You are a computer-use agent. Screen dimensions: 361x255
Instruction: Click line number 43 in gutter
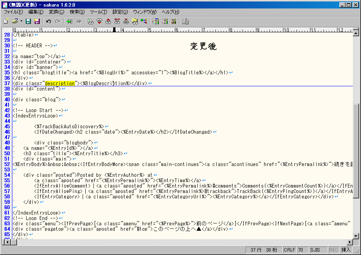coord(7,116)
